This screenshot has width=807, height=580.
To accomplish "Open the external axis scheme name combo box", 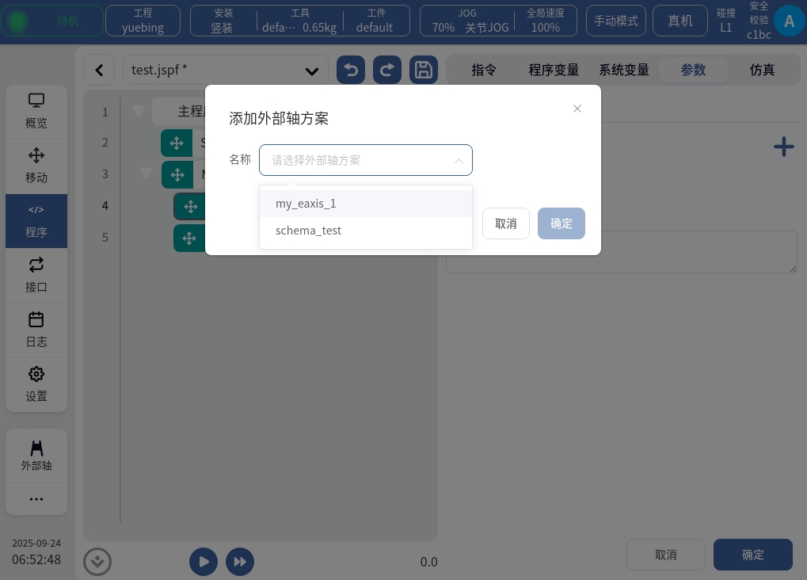I will pos(365,160).
